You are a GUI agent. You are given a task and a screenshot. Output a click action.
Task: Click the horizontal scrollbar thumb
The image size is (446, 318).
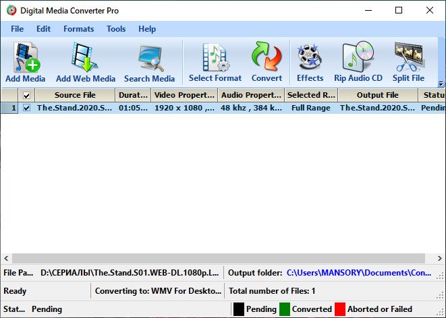click(x=219, y=259)
